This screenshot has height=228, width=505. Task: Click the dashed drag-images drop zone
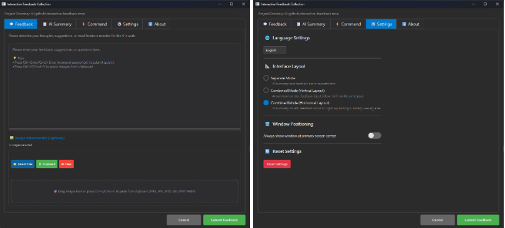pyautogui.click(x=124, y=191)
